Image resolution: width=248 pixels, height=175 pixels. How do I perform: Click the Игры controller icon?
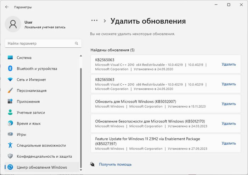(10, 134)
